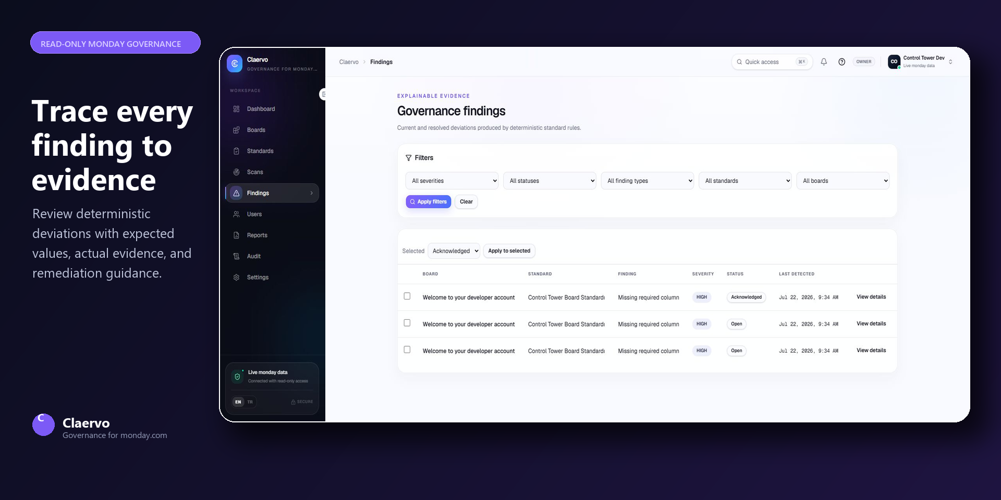The width and height of the screenshot is (1001, 500).
Task: Open Dashboard via its sidebar icon
Action: [x=236, y=109]
